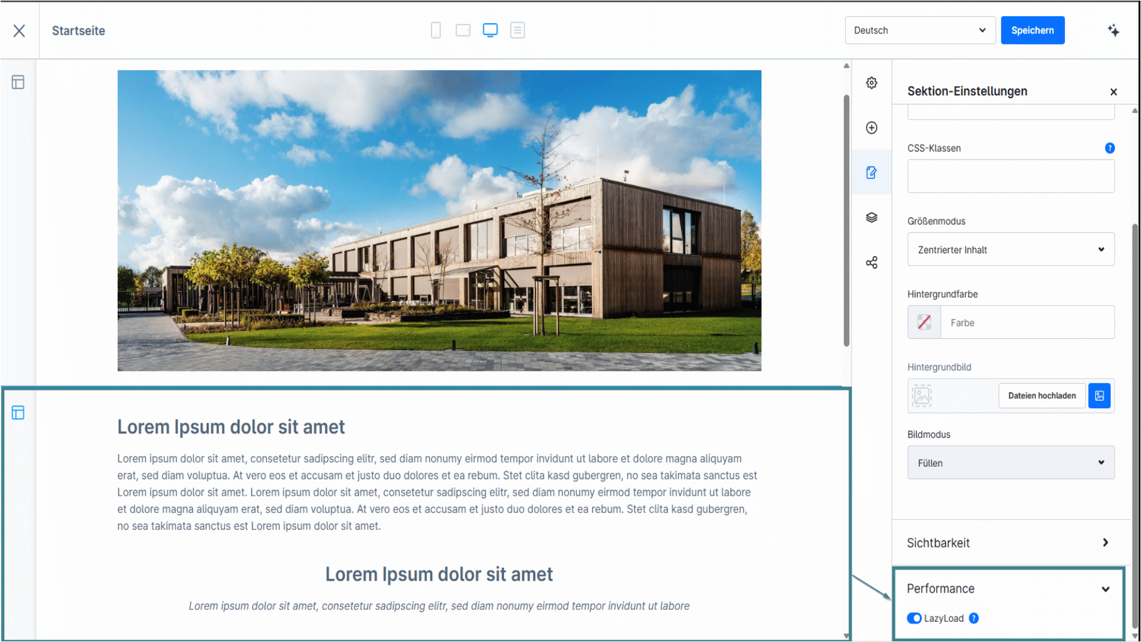Click the Startseite page title

coord(78,31)
